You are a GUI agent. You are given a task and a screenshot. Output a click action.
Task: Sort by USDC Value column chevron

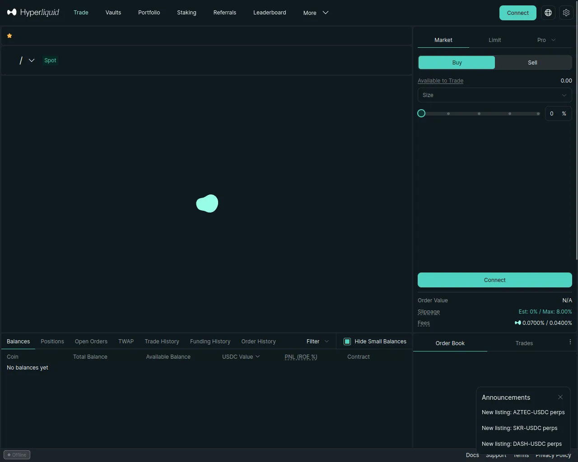click(258, 356)
